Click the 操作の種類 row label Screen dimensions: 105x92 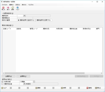pyautogui.click(x=6, y=20)
